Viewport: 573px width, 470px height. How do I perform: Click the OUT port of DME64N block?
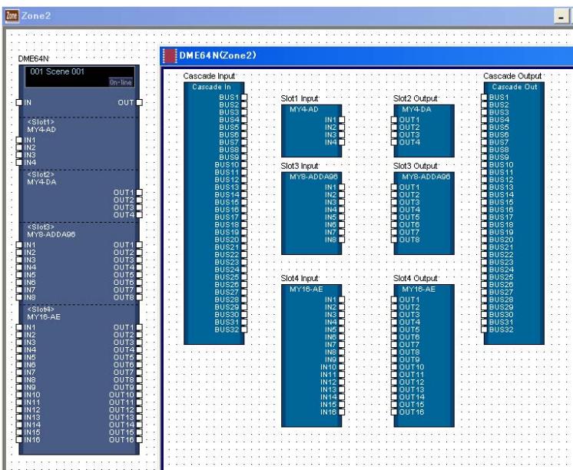click(x=139, y=103)
